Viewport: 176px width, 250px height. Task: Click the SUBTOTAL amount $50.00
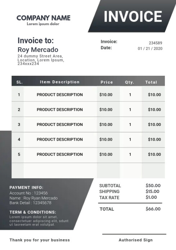point(153,185)
